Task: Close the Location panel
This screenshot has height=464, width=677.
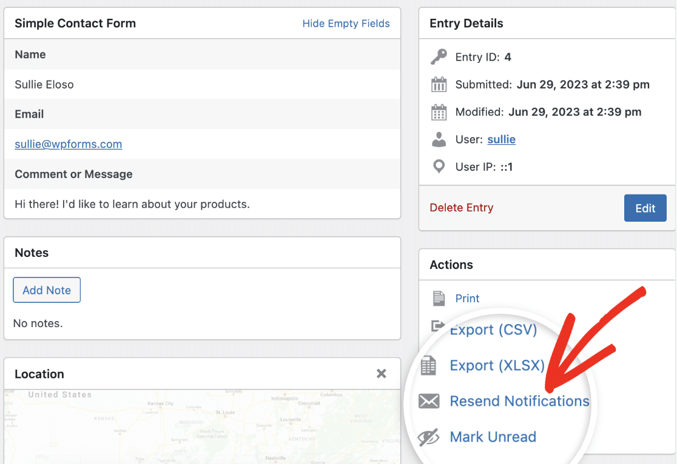Action: [x=381, y=374]
